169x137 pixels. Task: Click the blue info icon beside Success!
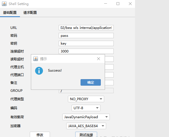click(39, 71)
